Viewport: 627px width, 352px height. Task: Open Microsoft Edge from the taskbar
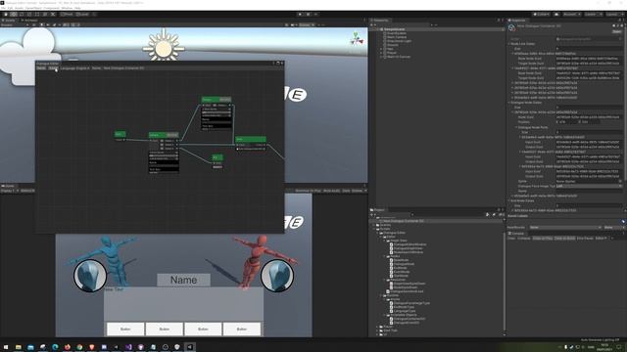55,347
